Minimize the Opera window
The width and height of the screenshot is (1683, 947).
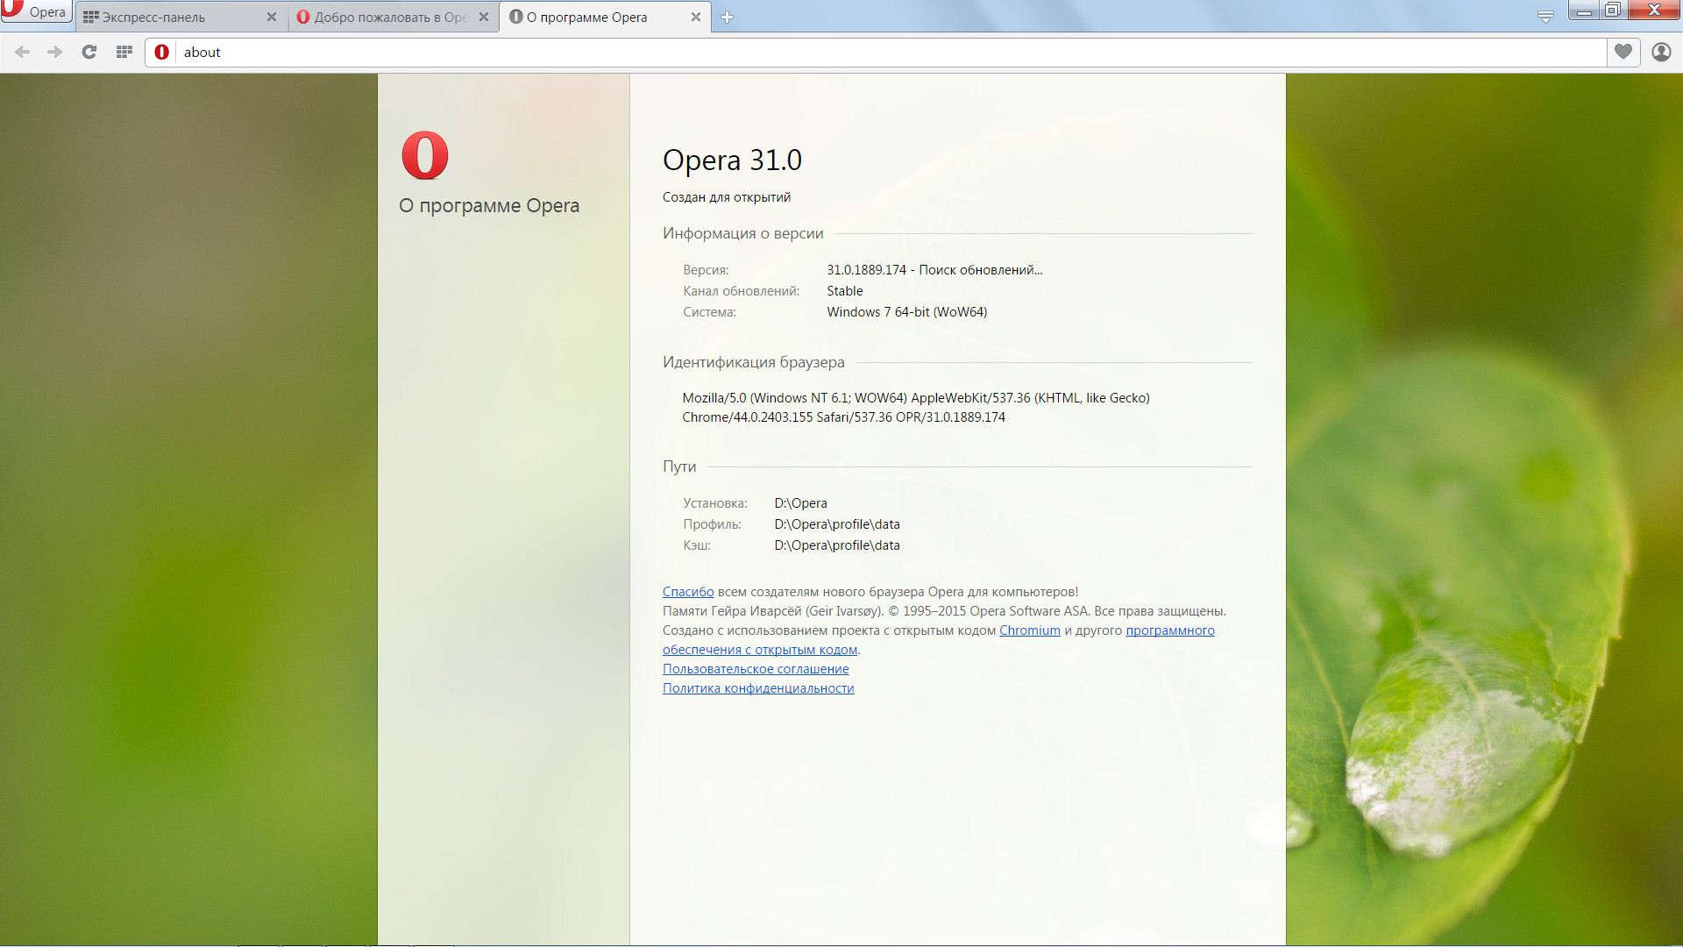(x=1584, y=11)
